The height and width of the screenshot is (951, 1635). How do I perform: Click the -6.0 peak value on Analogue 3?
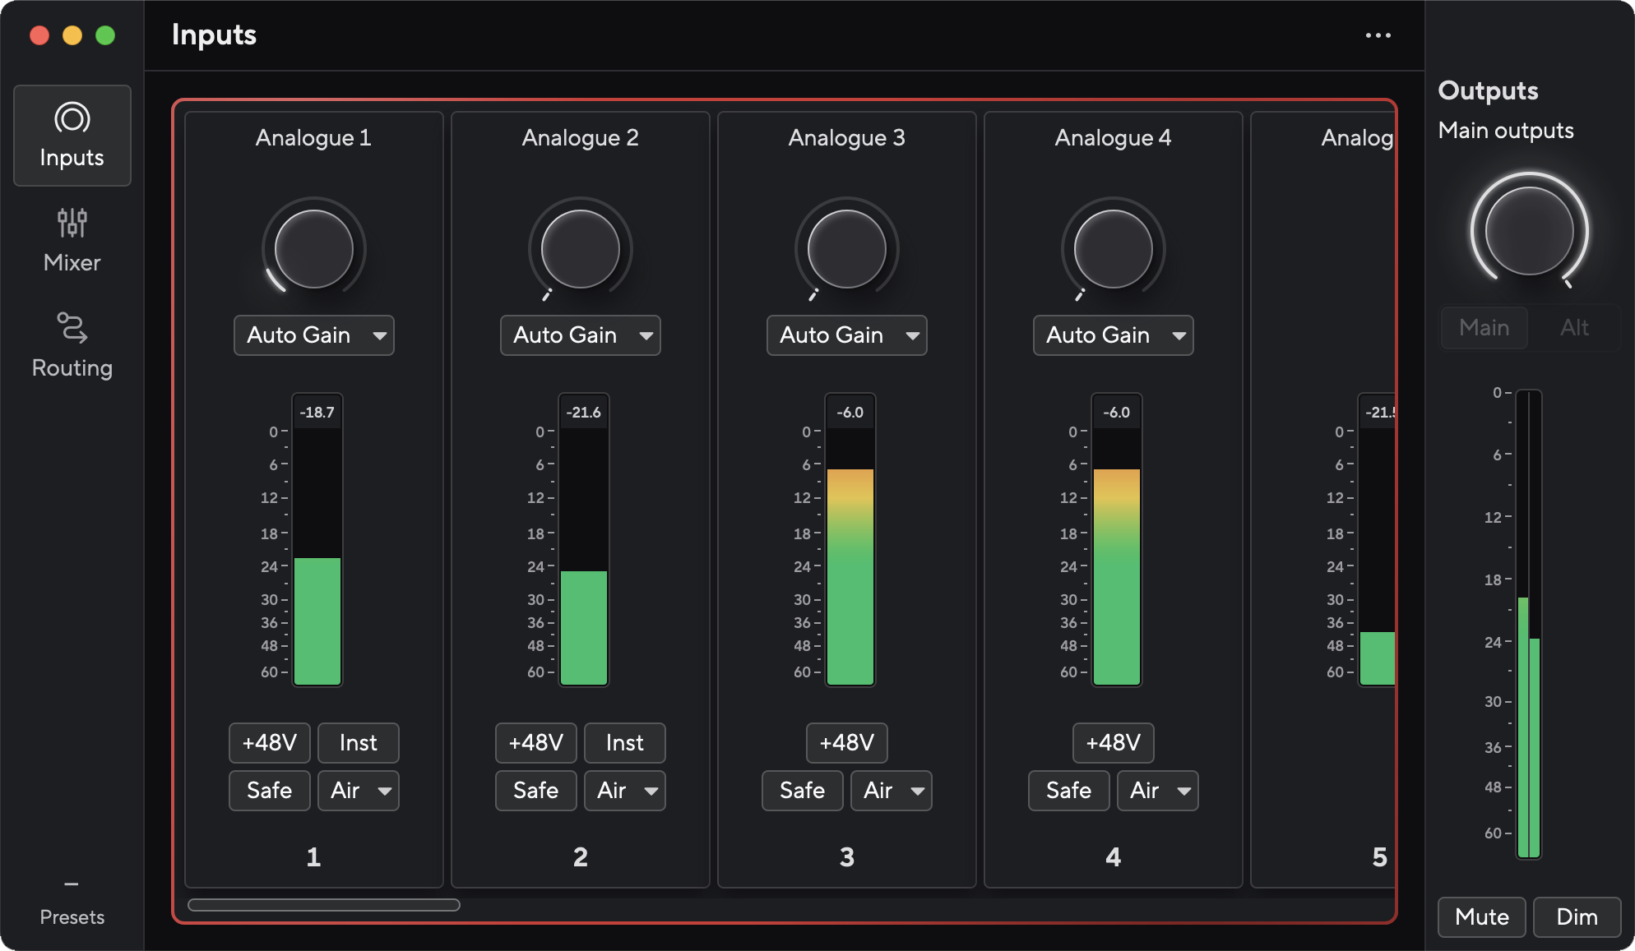pos(850,412)
